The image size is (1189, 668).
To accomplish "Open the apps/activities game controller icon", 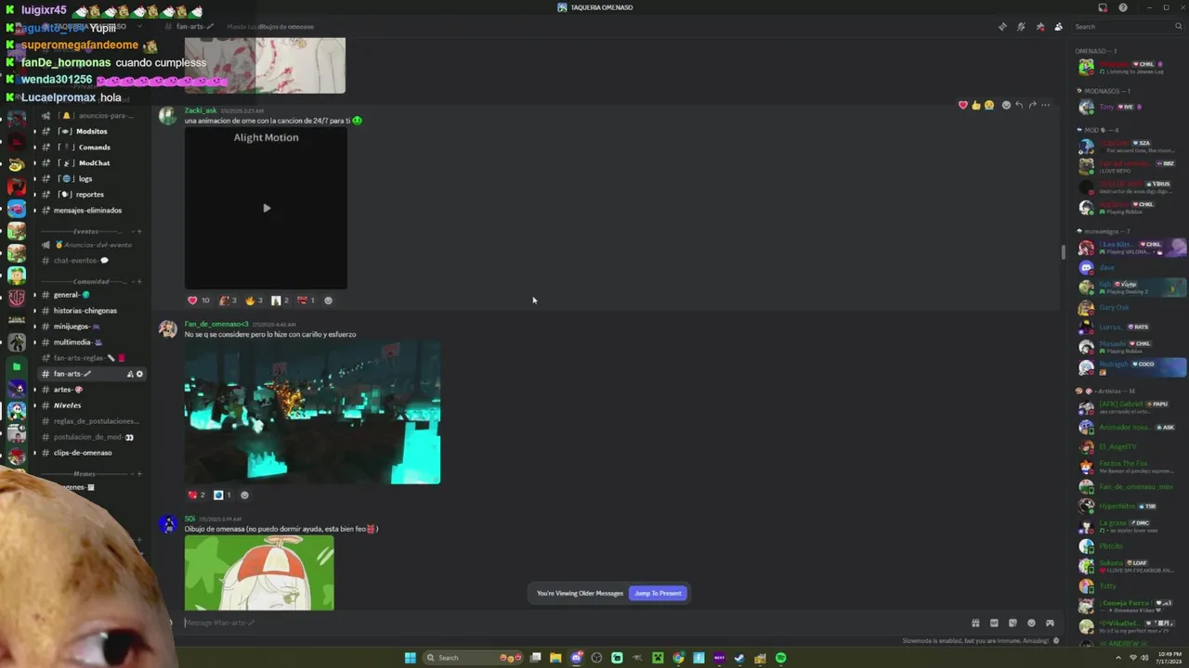I will 1050,623.
